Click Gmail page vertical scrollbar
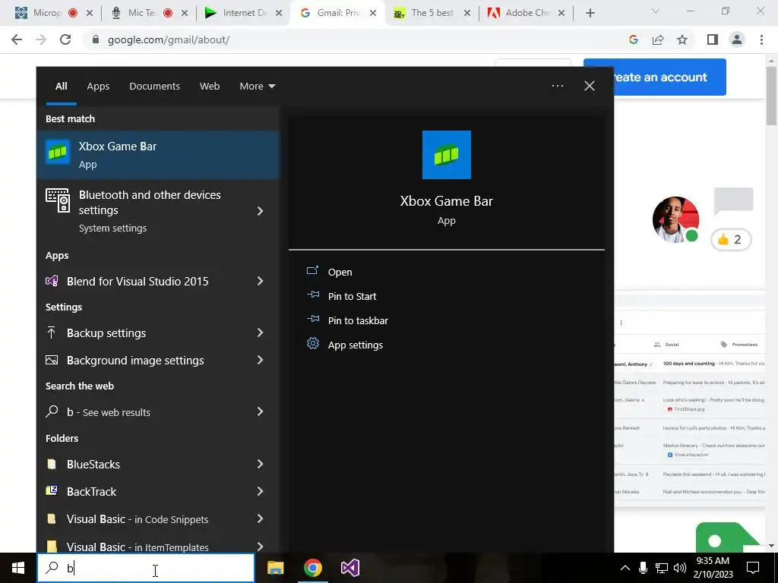Image resolution: width=778 pixels, height=583 pixels. (771, 96)
